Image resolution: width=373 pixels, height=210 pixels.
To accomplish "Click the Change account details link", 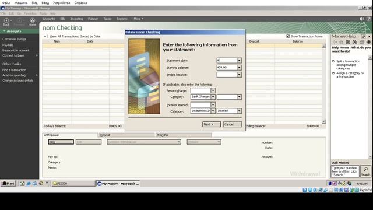I will click(17, 80).
